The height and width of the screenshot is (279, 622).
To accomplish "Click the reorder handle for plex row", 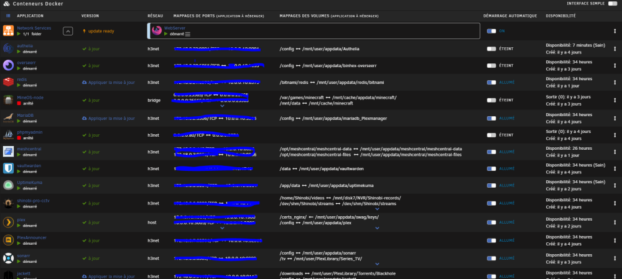I will point(615,222).
